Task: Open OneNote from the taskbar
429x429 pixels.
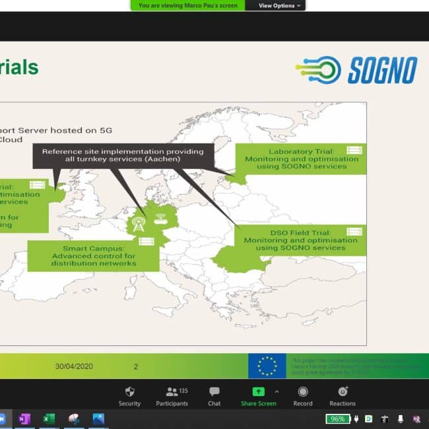Action: click(x=24, y=419)
